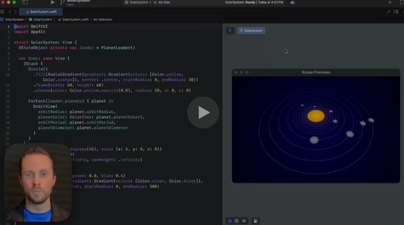Add new item with the plus button

click(390, 2)
